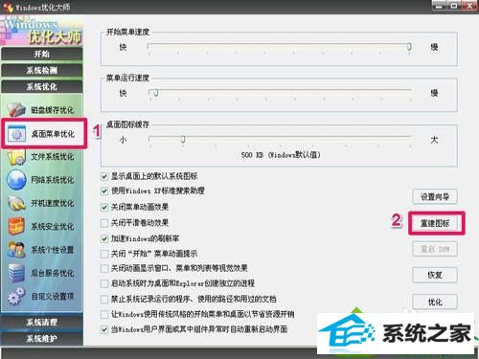The image size is (479, 359).
Task: Click the app icon in the title bar
Action: [x=9, y=7]
